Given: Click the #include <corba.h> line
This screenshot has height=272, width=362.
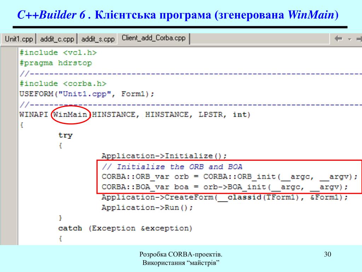Looking at the screenshot, I should 63,84.
